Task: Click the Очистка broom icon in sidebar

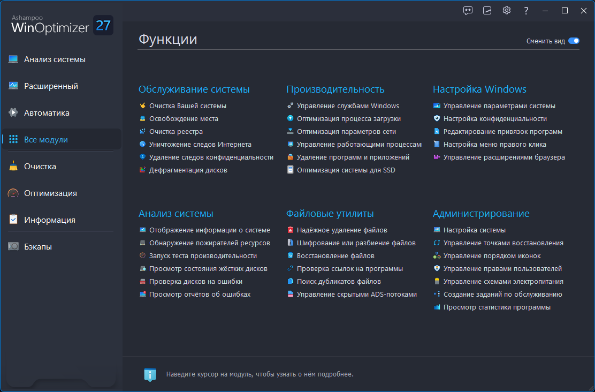Action: [13, 166]
